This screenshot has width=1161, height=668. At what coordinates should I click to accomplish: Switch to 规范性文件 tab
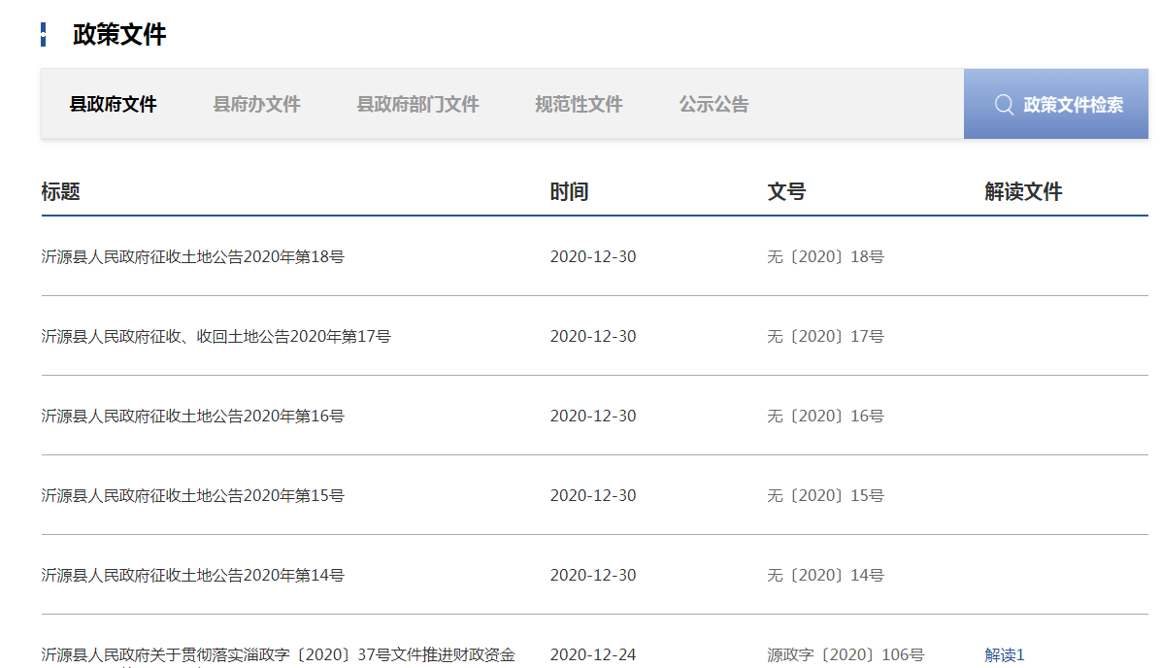(579, 105)
